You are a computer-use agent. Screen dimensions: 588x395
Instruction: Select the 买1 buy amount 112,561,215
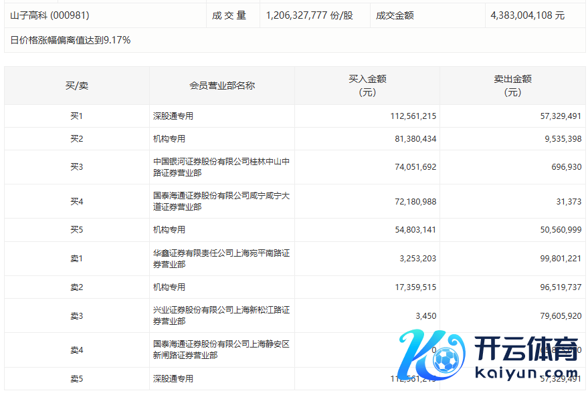tap(413, 116)
